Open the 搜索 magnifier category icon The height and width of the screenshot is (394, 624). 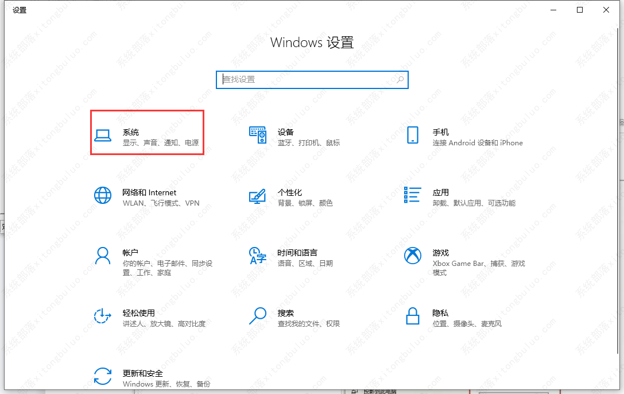pyautogui.click(x=258, y=316)
